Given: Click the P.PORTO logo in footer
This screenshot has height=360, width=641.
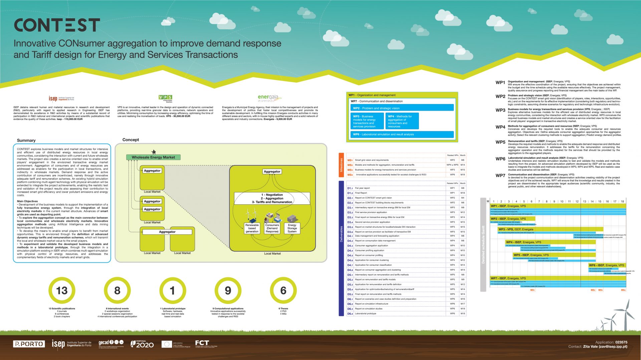Looking at the screenshot, I should [x=29, y=344].
